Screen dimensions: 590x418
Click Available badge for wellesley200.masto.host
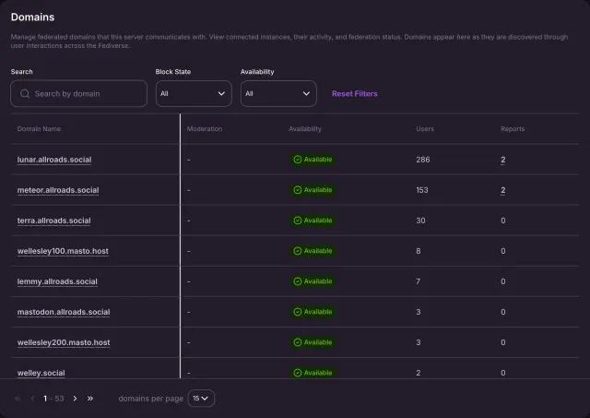313,342
